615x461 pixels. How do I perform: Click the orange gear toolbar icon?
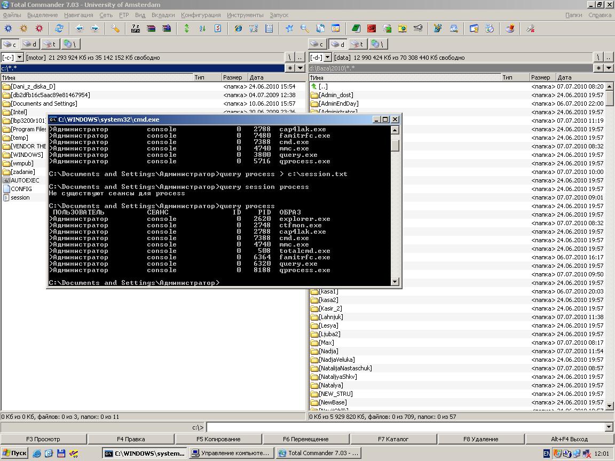[24, 28]
